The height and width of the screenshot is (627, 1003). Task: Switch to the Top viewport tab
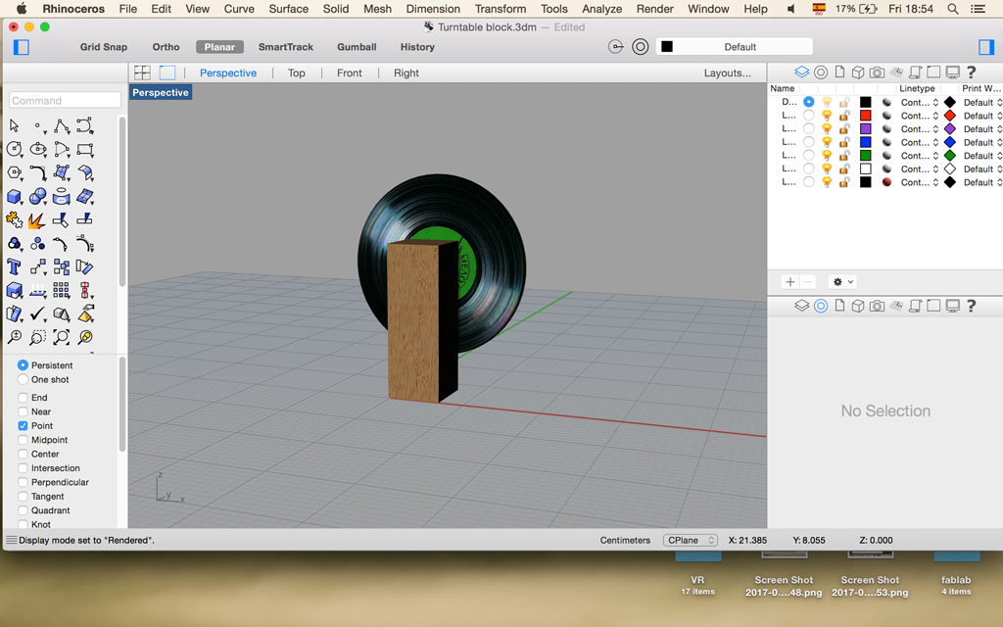[296, 72]
